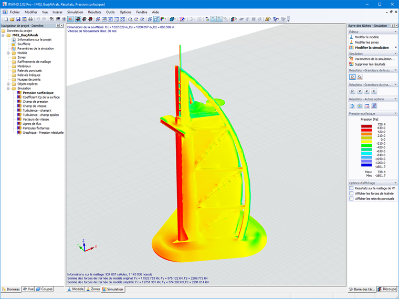Switch to the Découpe tab
The image size is (399, 299).
[x=387, y=289]
